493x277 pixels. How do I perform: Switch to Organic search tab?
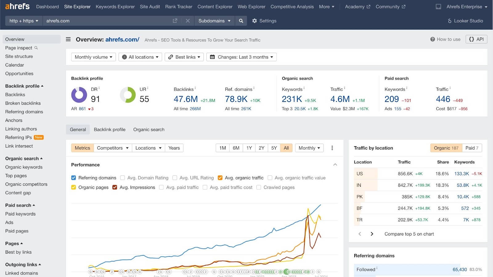tap(149, 130)
